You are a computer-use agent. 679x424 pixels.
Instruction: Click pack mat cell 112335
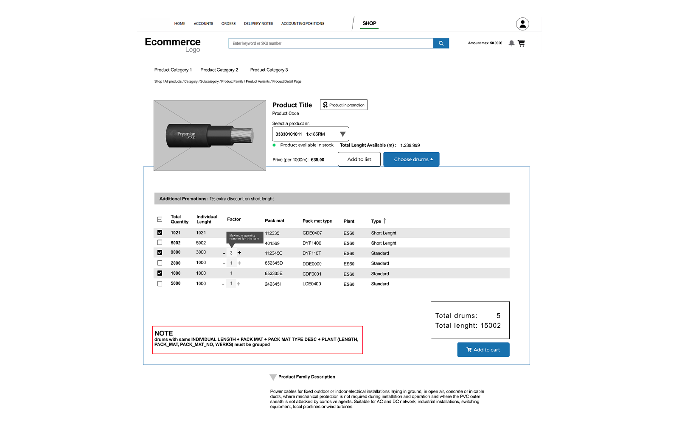272,233
